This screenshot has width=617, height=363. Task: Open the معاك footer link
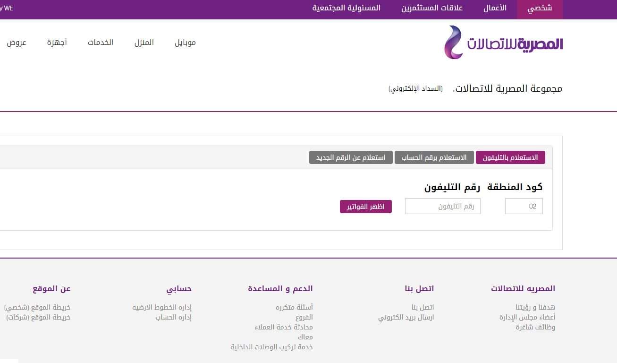pos(305,337)
